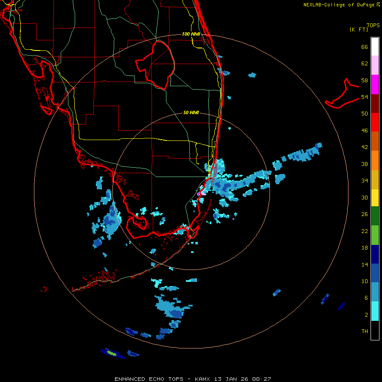382x382 pixels.
Task: Click legend value 6
Action: point(366,298)
